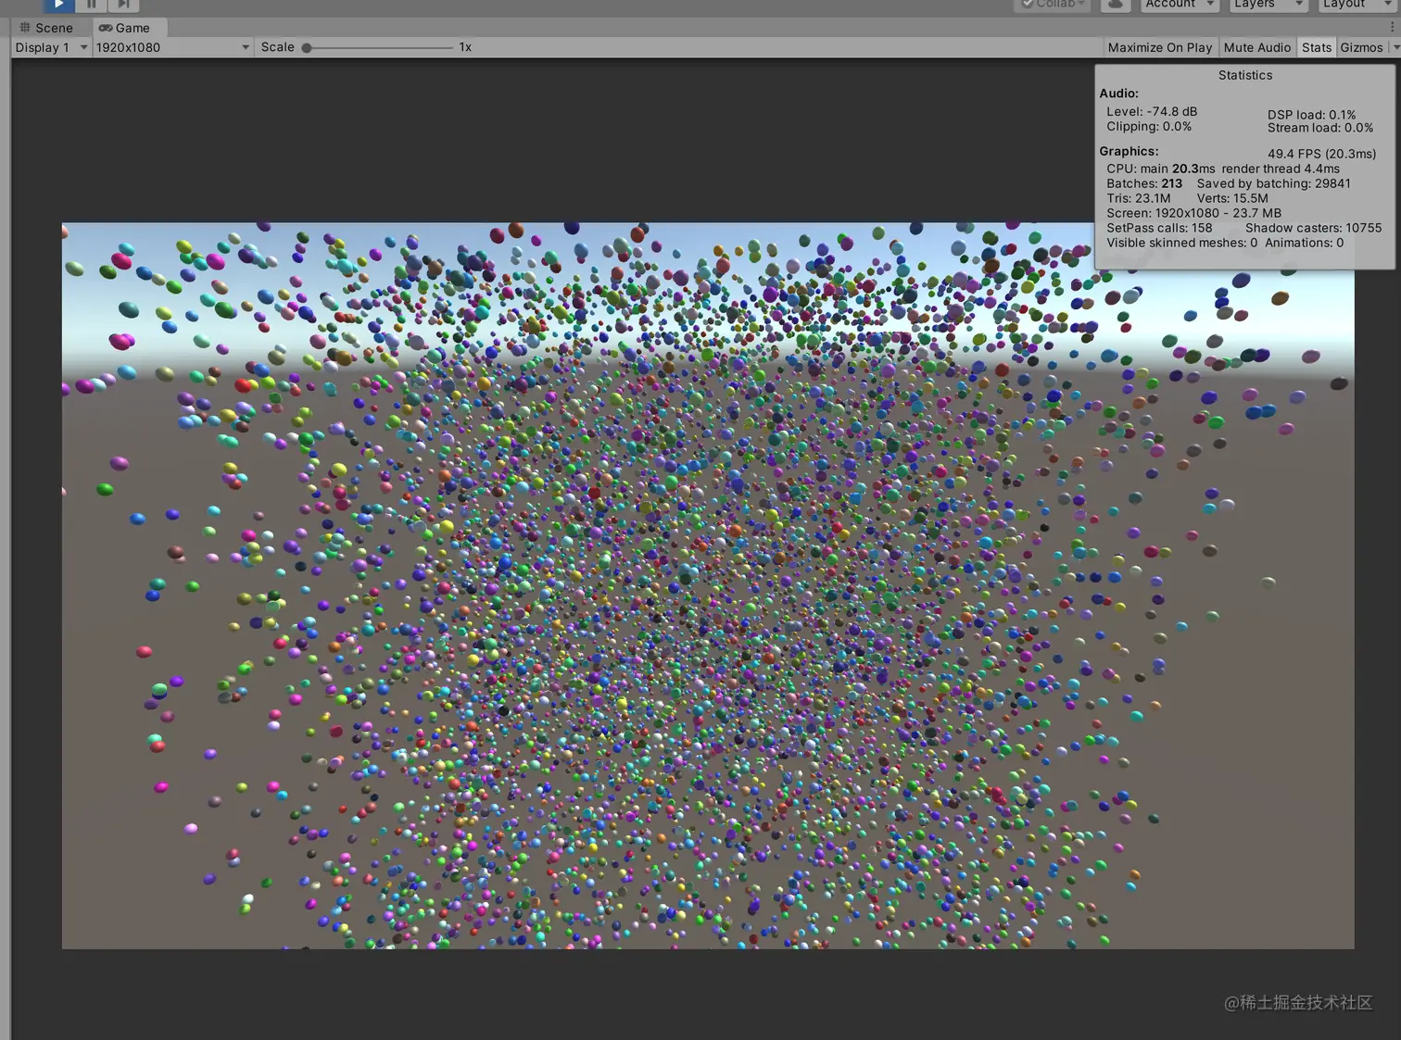Expand the 1920x1080 resolution dropdown
The height and width of the screenshot is (1040, 1401).
(172, 47)
